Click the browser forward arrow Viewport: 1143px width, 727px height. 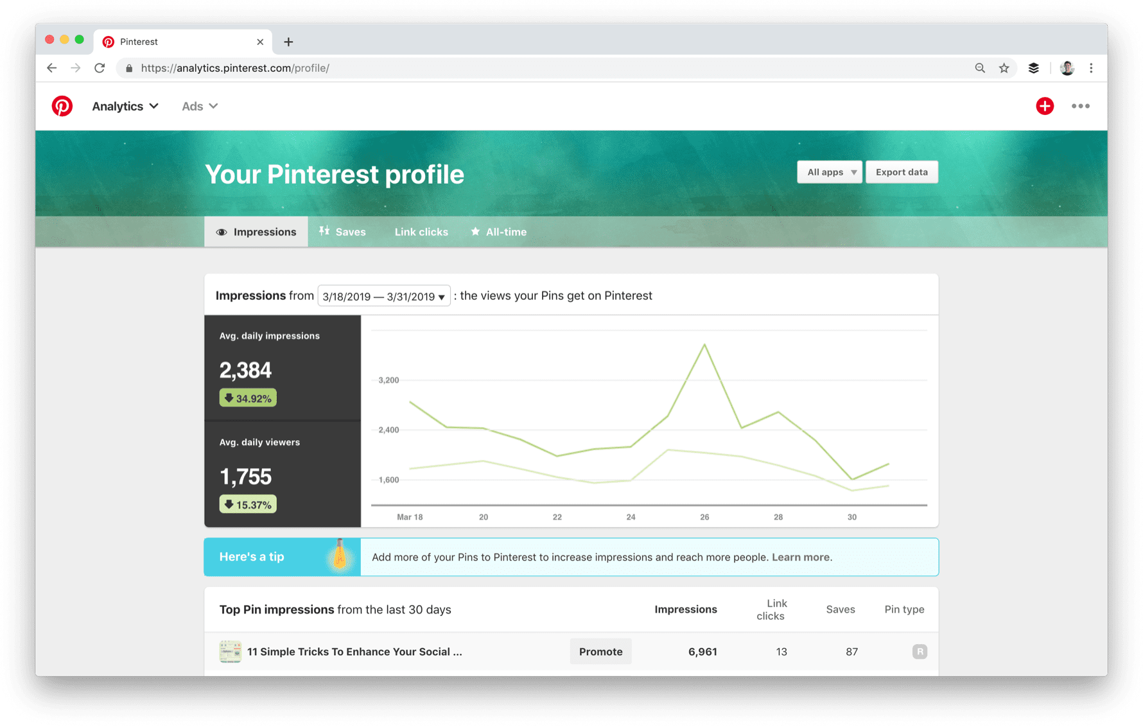[76, 68]
